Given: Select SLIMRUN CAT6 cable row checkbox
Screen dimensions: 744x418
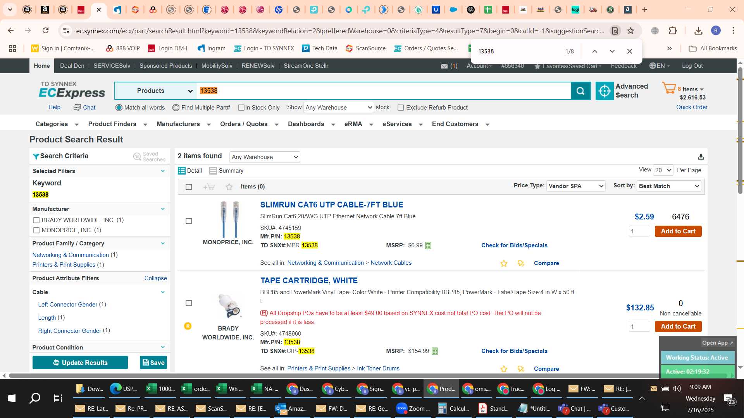Looking at the screenshot, I should click(189, 221).
